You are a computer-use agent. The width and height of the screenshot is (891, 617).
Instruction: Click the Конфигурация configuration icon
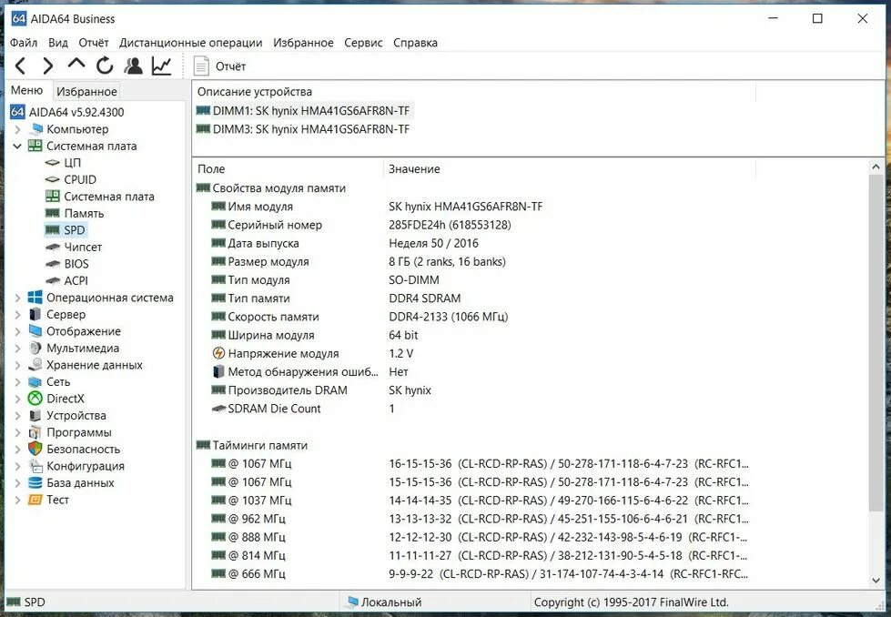[x=35, y=466]
